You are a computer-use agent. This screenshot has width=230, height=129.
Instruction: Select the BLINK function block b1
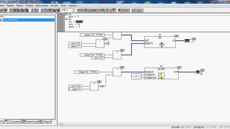coord(161,73)
